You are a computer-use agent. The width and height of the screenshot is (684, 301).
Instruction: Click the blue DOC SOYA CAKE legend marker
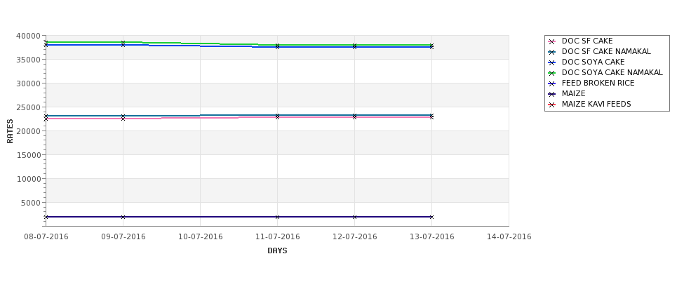pos(551,62)
